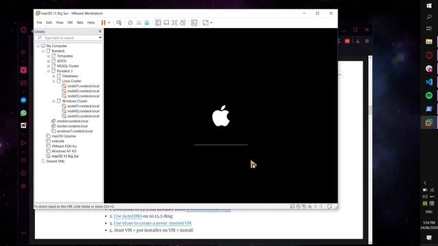Click the Send Ctrl+Alt+Del toolbar icon
Viewport: 438px width, 246px height.
(x=119, y=23)
